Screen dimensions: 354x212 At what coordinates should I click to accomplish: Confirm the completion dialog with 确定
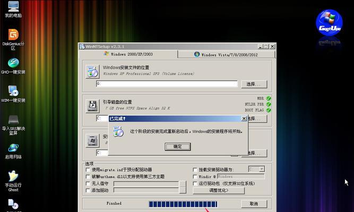pos(178,147)
